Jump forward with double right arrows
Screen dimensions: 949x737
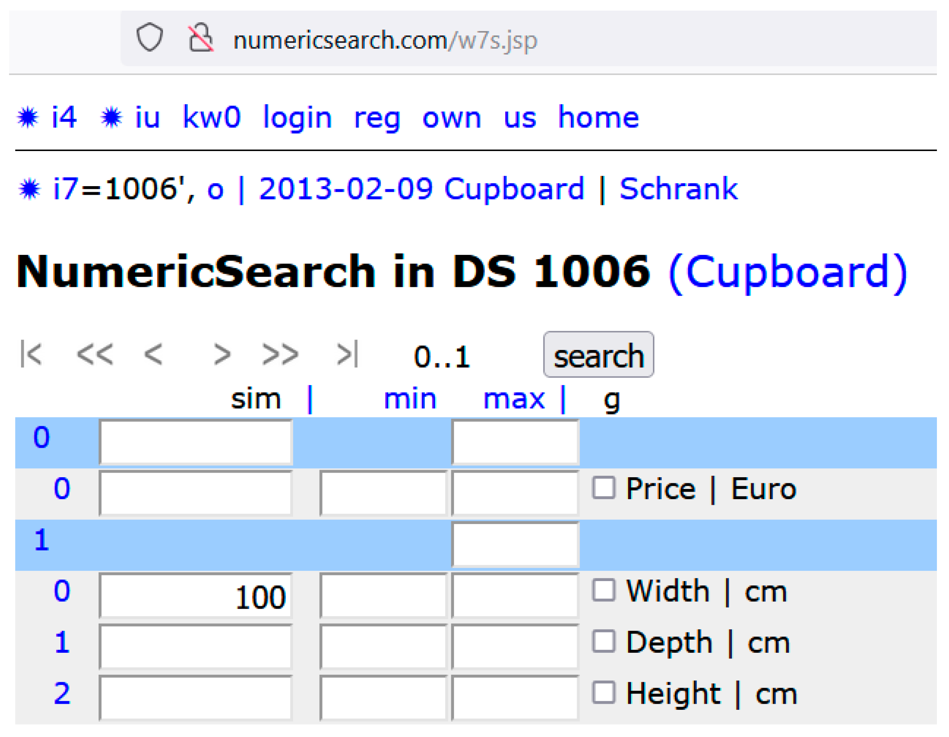(x=280, y=354)
